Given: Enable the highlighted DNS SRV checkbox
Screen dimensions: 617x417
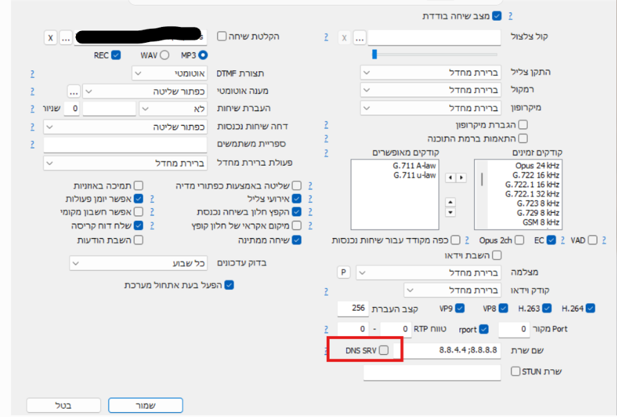Looking at the screenshot, I should 383,350.
